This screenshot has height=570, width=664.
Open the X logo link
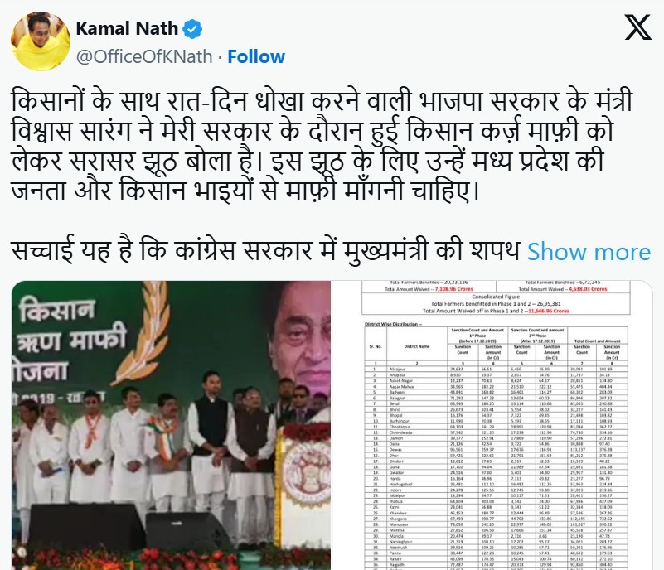point(637,27)
